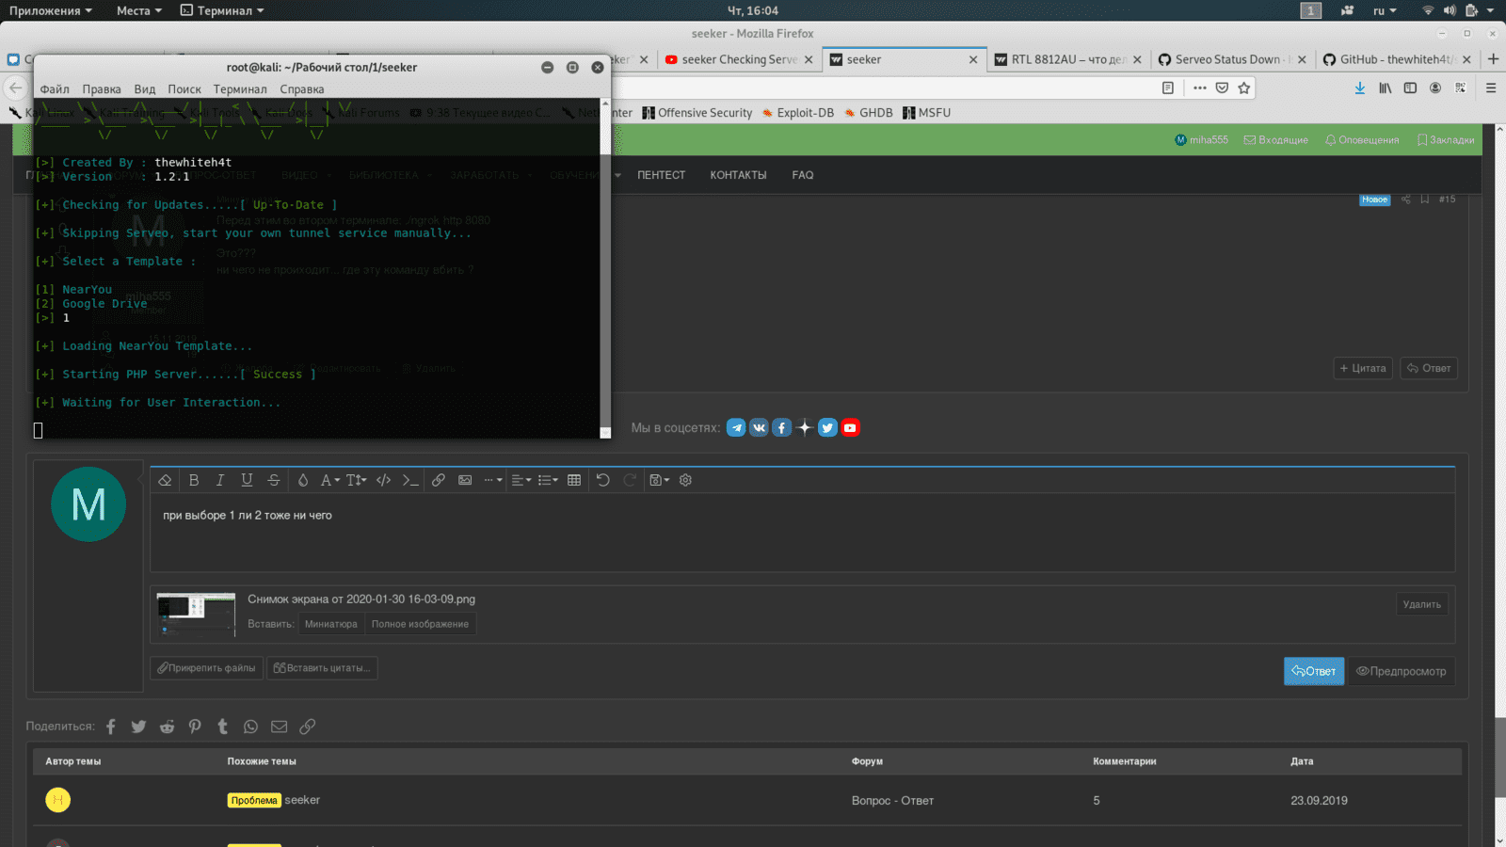
Task: Insert code block with the code icon
Action: (x=383, y=480)
